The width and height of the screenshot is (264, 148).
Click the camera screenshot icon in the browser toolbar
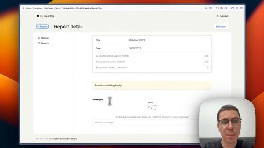(210, 8)
